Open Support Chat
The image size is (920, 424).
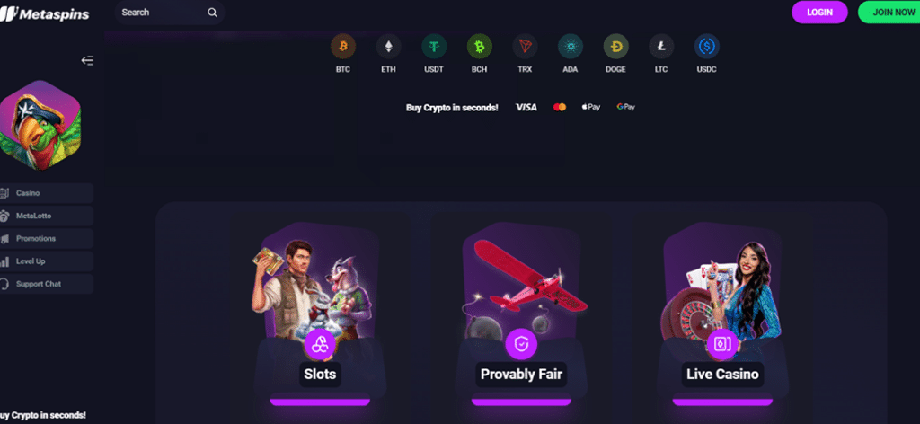click(x=47, y=284)
